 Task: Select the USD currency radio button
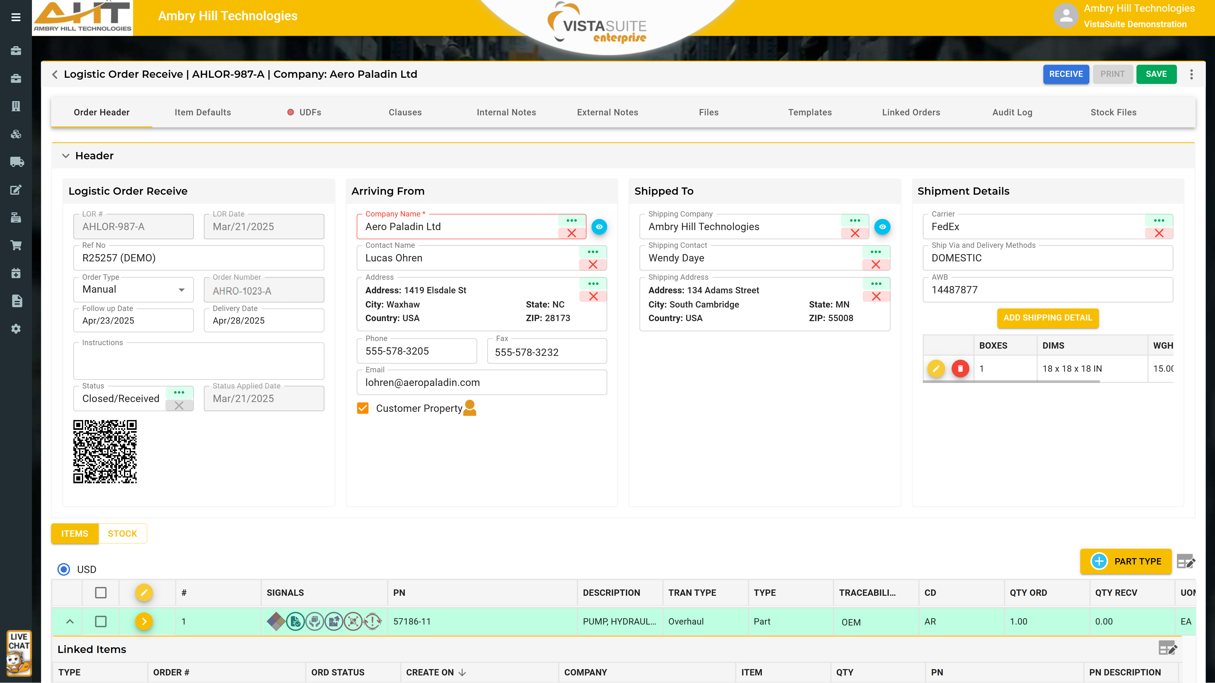coord(64,570)
